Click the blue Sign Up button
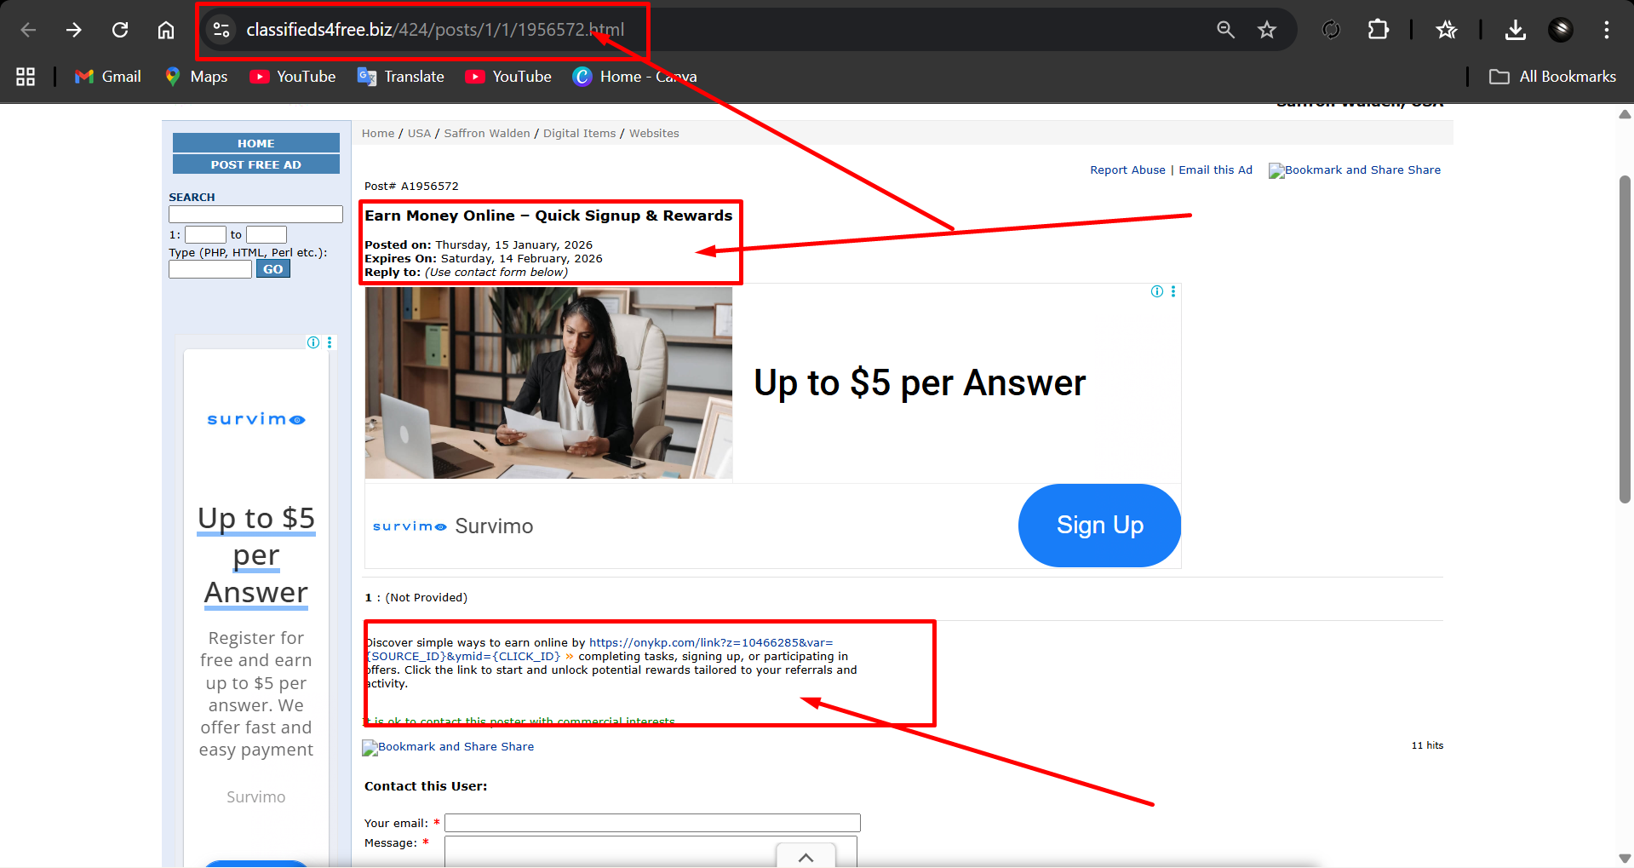The image size is (1634, 868). pos(1099,526)
